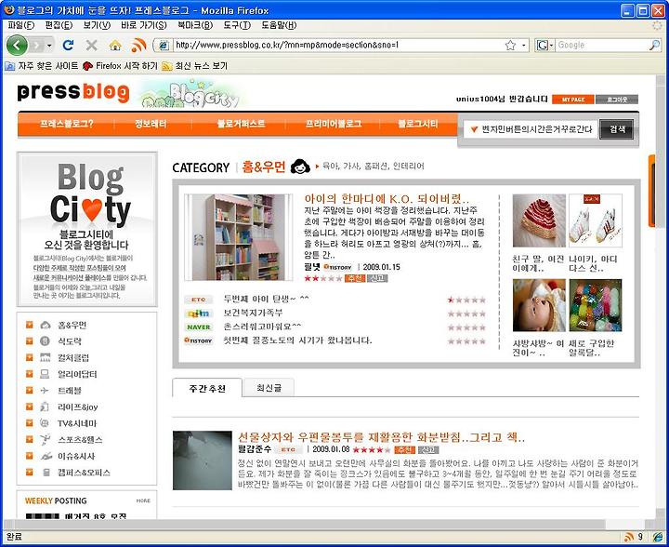Click the RSS feed toolbar icon

click(x=138, y=45)
